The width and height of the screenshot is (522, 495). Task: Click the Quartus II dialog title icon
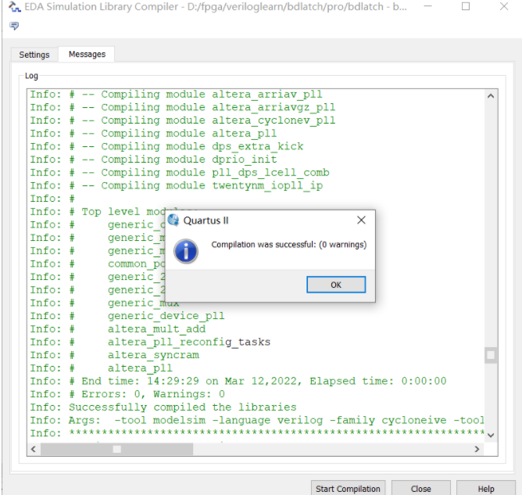(173, 221)
